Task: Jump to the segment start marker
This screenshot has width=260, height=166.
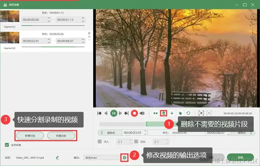Action: click(100, 113)
